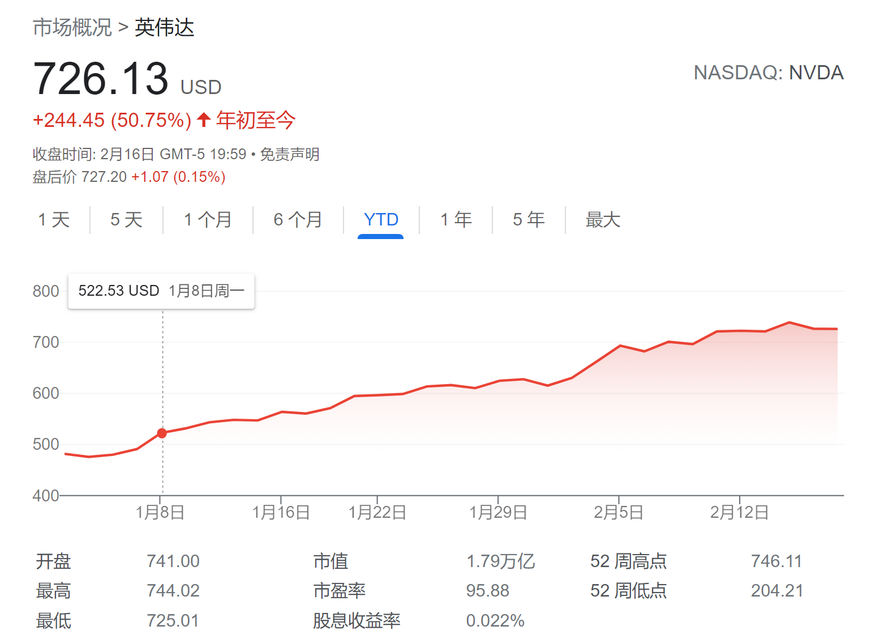The height and width of the screenshot is (643, 880).
Task: Select the 1 天 time range tab
Action: 54,220
